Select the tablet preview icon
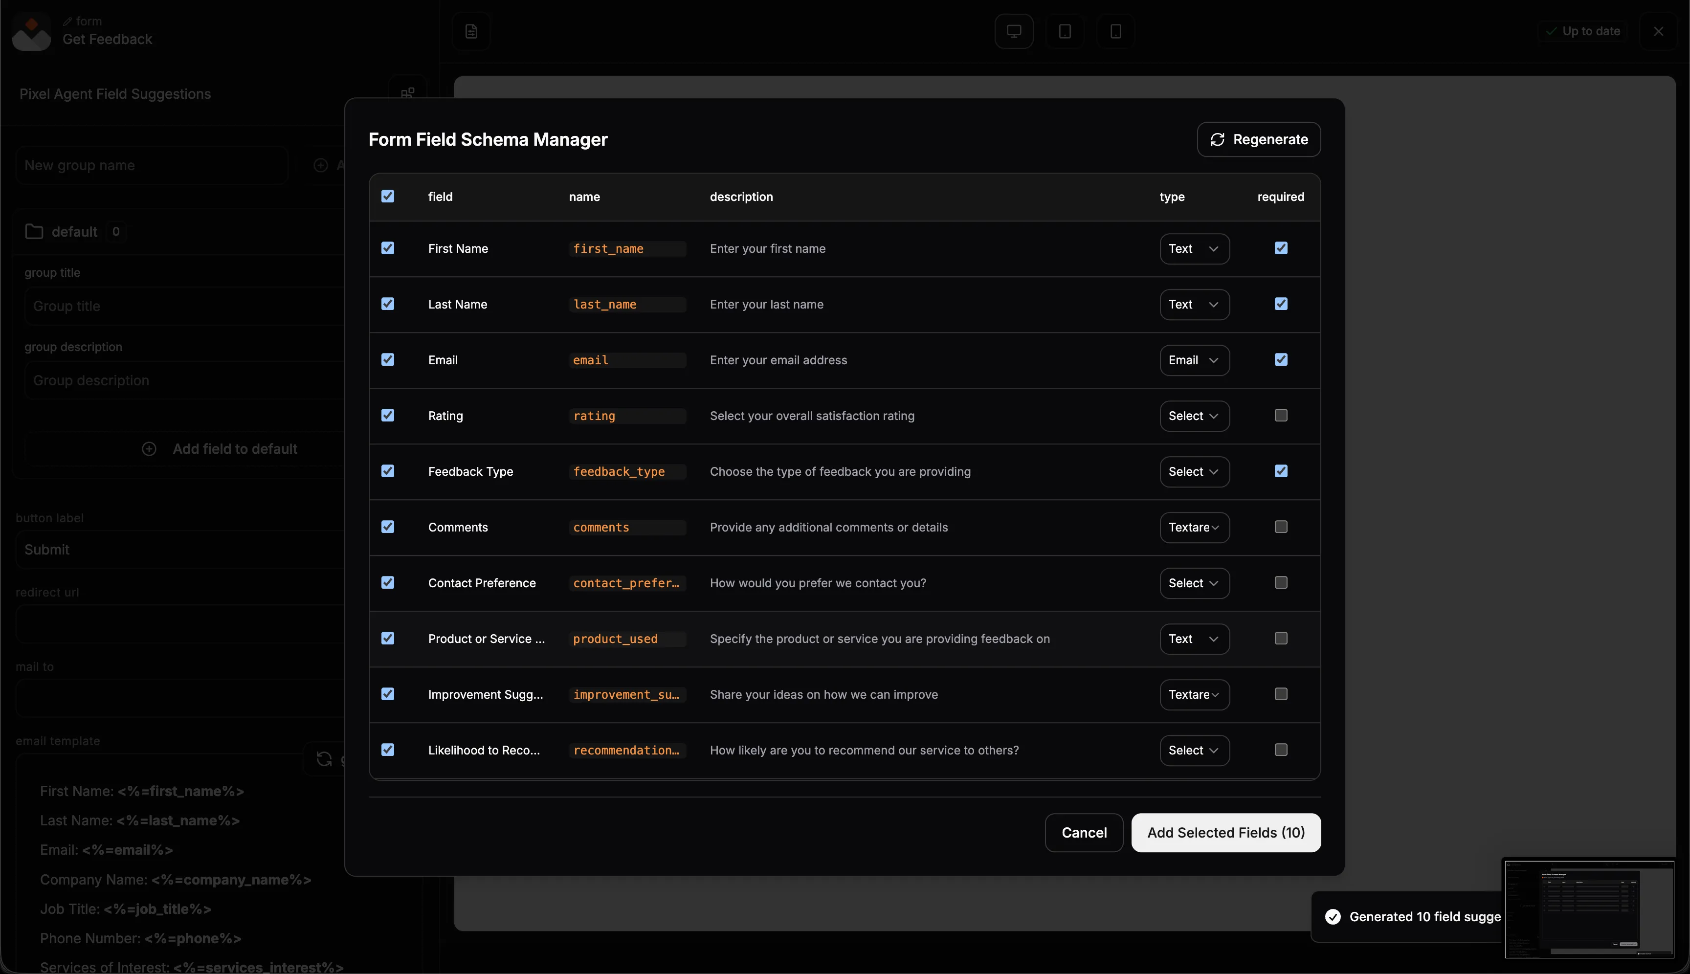 pos(1065,31)
